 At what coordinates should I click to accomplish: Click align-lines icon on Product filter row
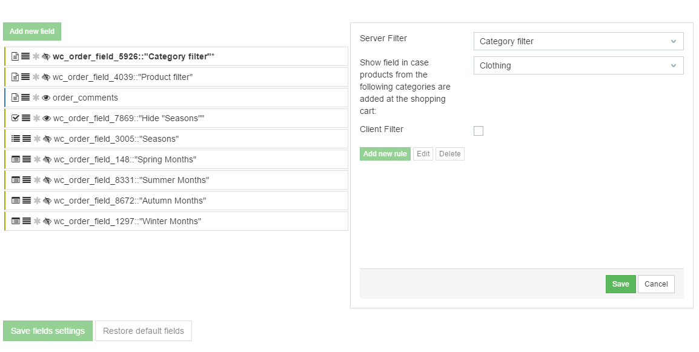[25, 78]
